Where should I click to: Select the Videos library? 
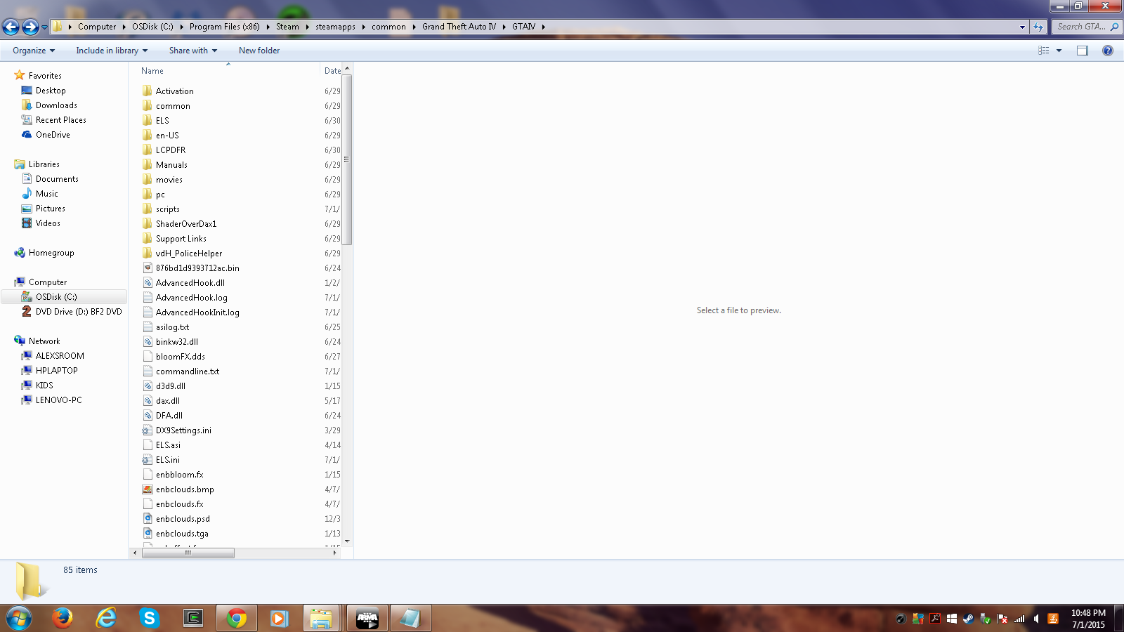coord(48,223)
